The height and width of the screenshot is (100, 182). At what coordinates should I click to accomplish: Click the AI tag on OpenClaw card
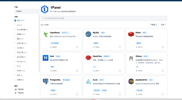[x=94, y=67]
